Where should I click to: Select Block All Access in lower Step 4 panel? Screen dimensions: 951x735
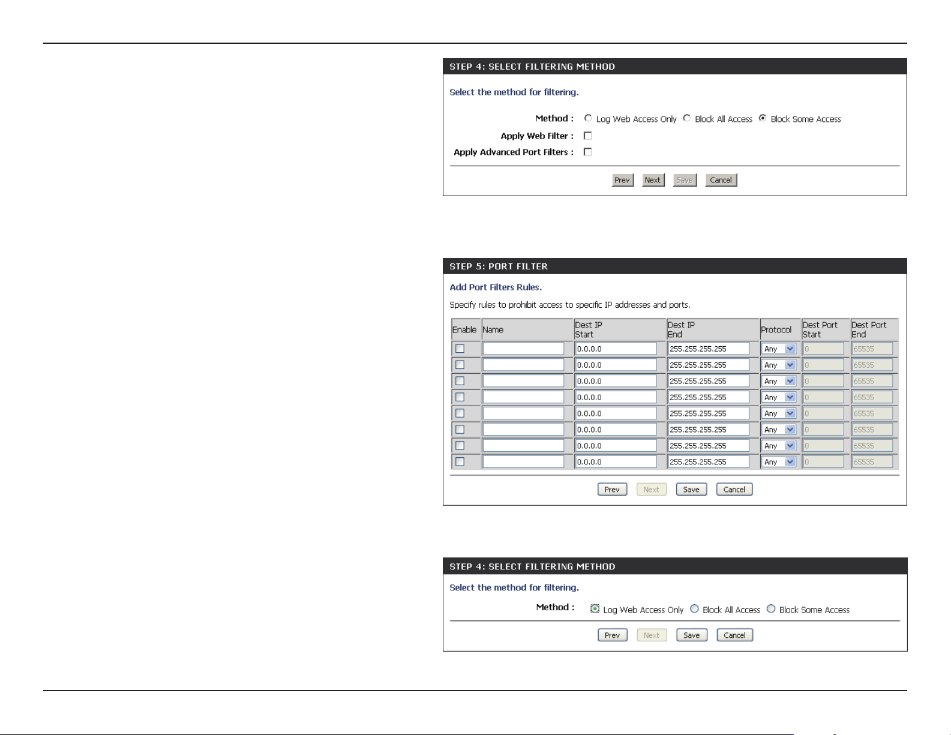[694, 608]
